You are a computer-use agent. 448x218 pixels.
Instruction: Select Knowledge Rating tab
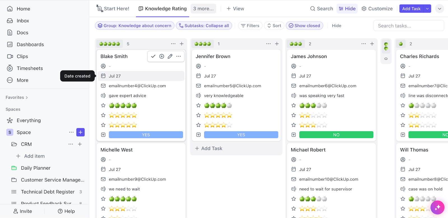click(163, 9)
